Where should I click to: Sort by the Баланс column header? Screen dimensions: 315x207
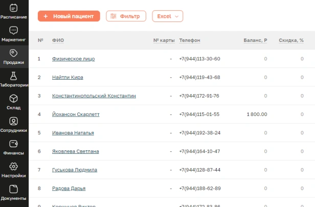point(255,40)
